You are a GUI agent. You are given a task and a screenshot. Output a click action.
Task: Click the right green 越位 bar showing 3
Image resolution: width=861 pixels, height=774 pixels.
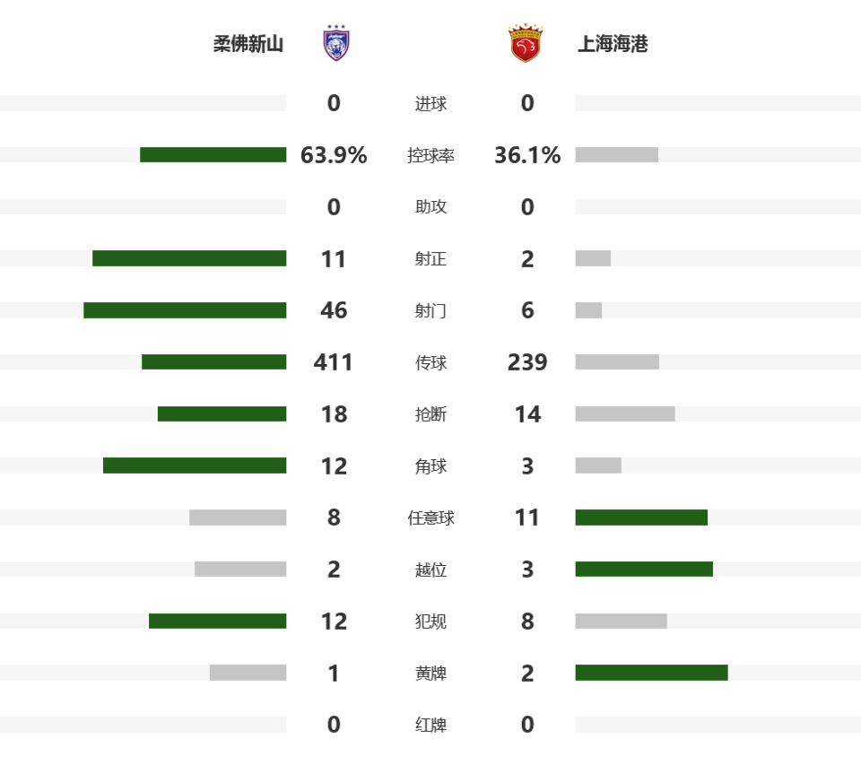(x=644, y=570)
